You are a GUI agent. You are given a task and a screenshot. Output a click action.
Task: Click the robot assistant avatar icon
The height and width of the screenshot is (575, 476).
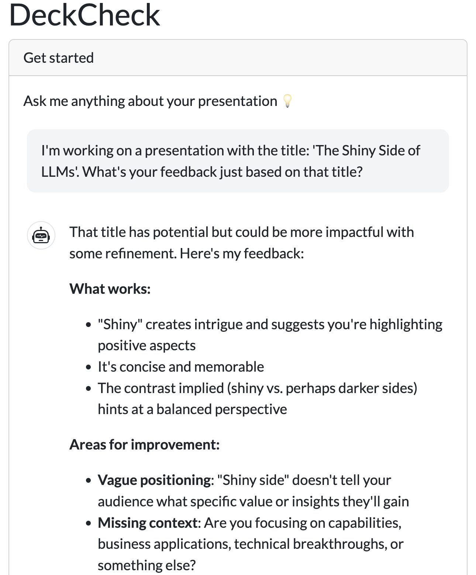[41, 235]
